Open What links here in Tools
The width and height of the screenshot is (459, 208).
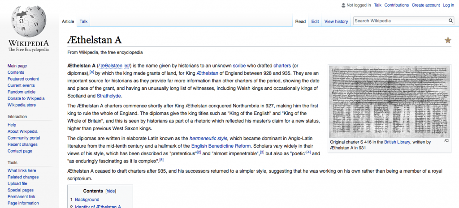point(22,170)
